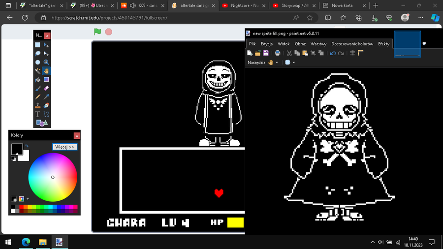Select the Text tool
Screen dimensions: 443x249
tap(37, 114)
